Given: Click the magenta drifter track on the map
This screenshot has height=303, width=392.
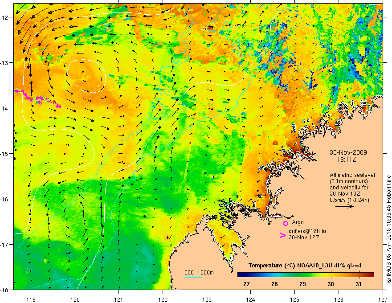Looking at the screenshot, I should 37,99.
